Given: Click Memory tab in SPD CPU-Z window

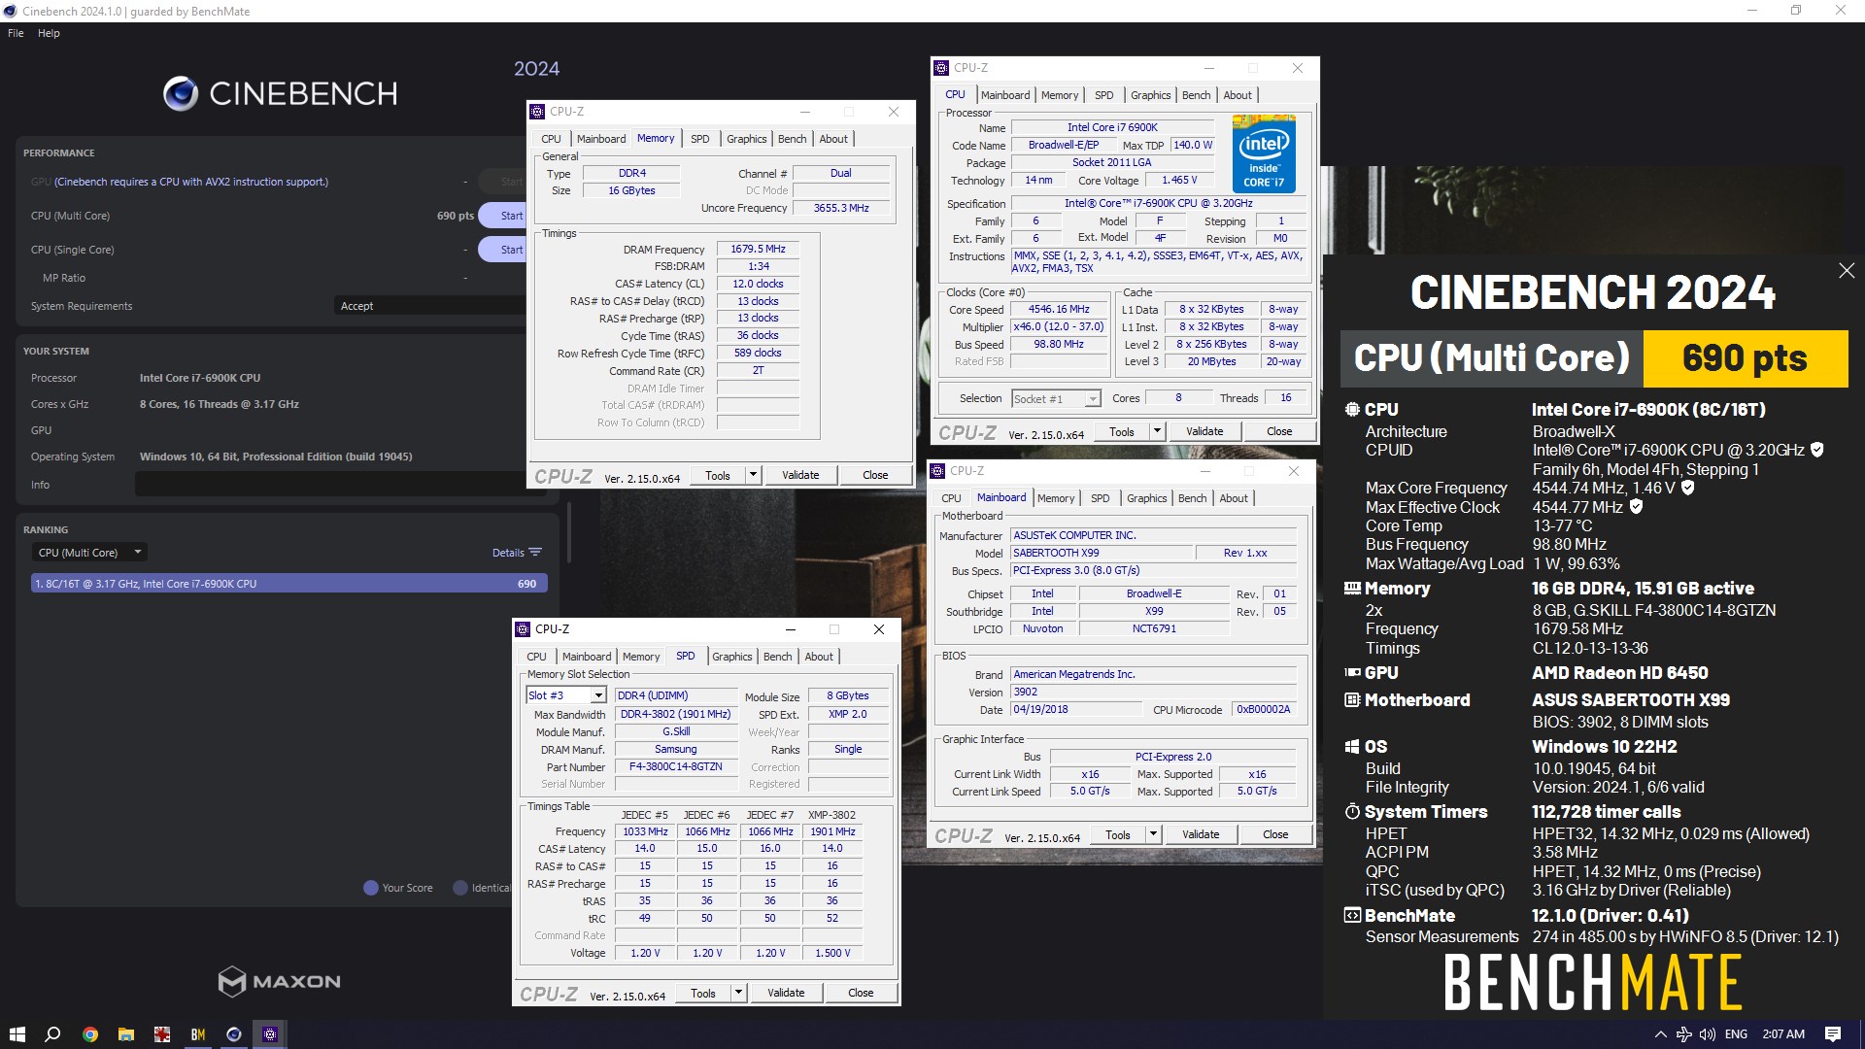Looking at the screenshot, I should (x=640, y=657).
